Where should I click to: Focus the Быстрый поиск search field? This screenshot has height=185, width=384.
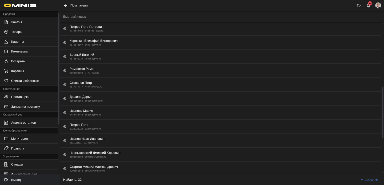pyautogui.click(x=187, y=17)
